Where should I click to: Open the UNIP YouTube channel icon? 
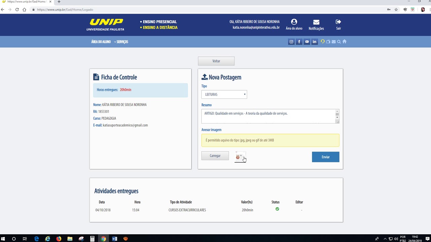point(307,42)
